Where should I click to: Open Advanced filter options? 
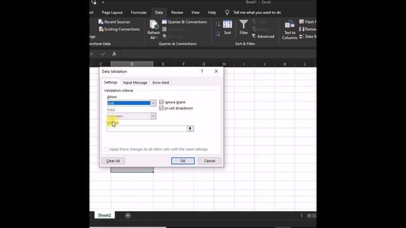click(x=263, y=37)
